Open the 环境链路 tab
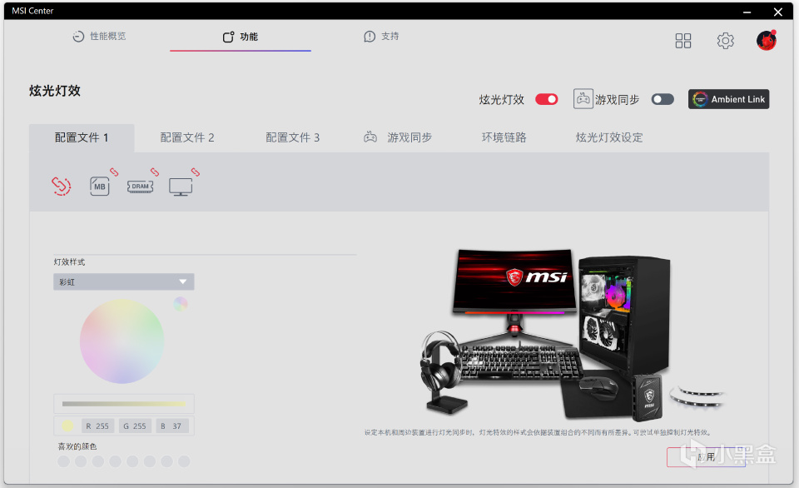This screenshot has height=488, width=799. coord(504,137)
